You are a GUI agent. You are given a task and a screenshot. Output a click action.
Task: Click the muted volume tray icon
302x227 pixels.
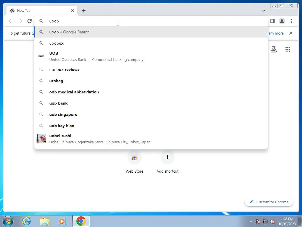pyautogui.click(x=272, y=221)
